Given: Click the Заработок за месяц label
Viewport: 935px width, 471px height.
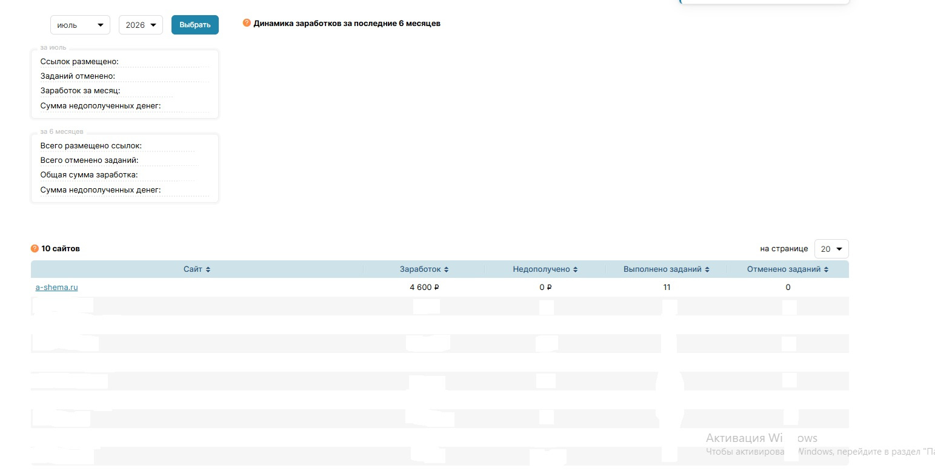Looking at the screenshot, I should pos(80,91).
